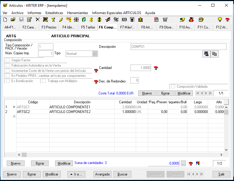234x181 pixels.
Task: Click the colored flag icon near 1/2 counter
Action: coord(198,163)
